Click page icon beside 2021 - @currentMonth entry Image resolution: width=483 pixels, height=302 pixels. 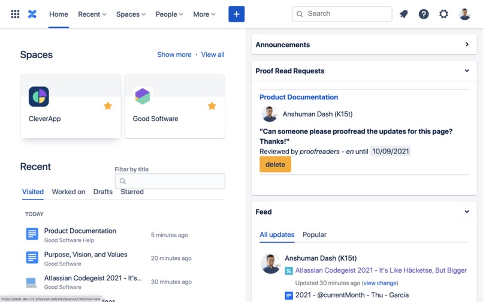click(289, 295)
